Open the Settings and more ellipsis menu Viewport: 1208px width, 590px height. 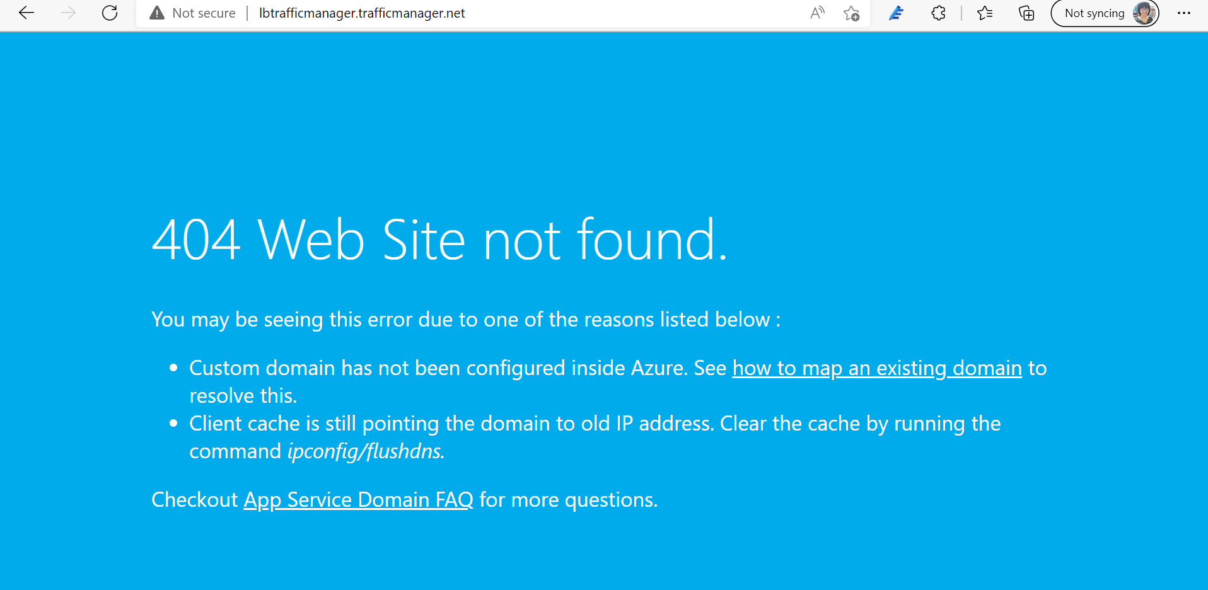click(x=1184, y=13)
